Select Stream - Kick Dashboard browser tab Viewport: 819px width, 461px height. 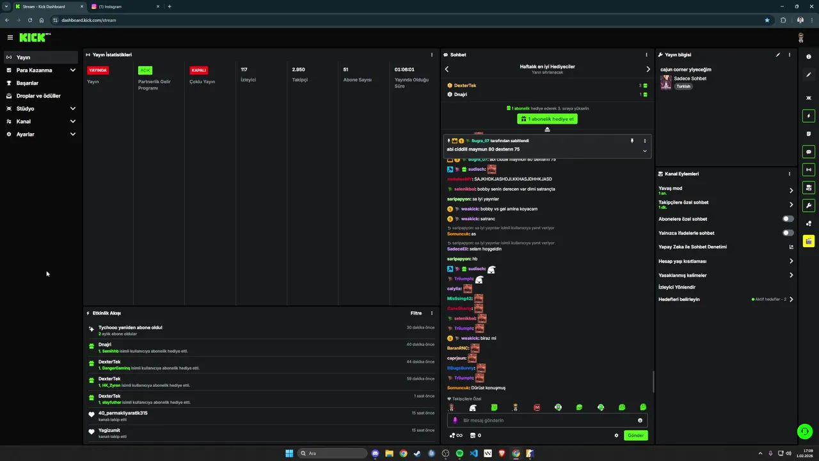[49, 6]
